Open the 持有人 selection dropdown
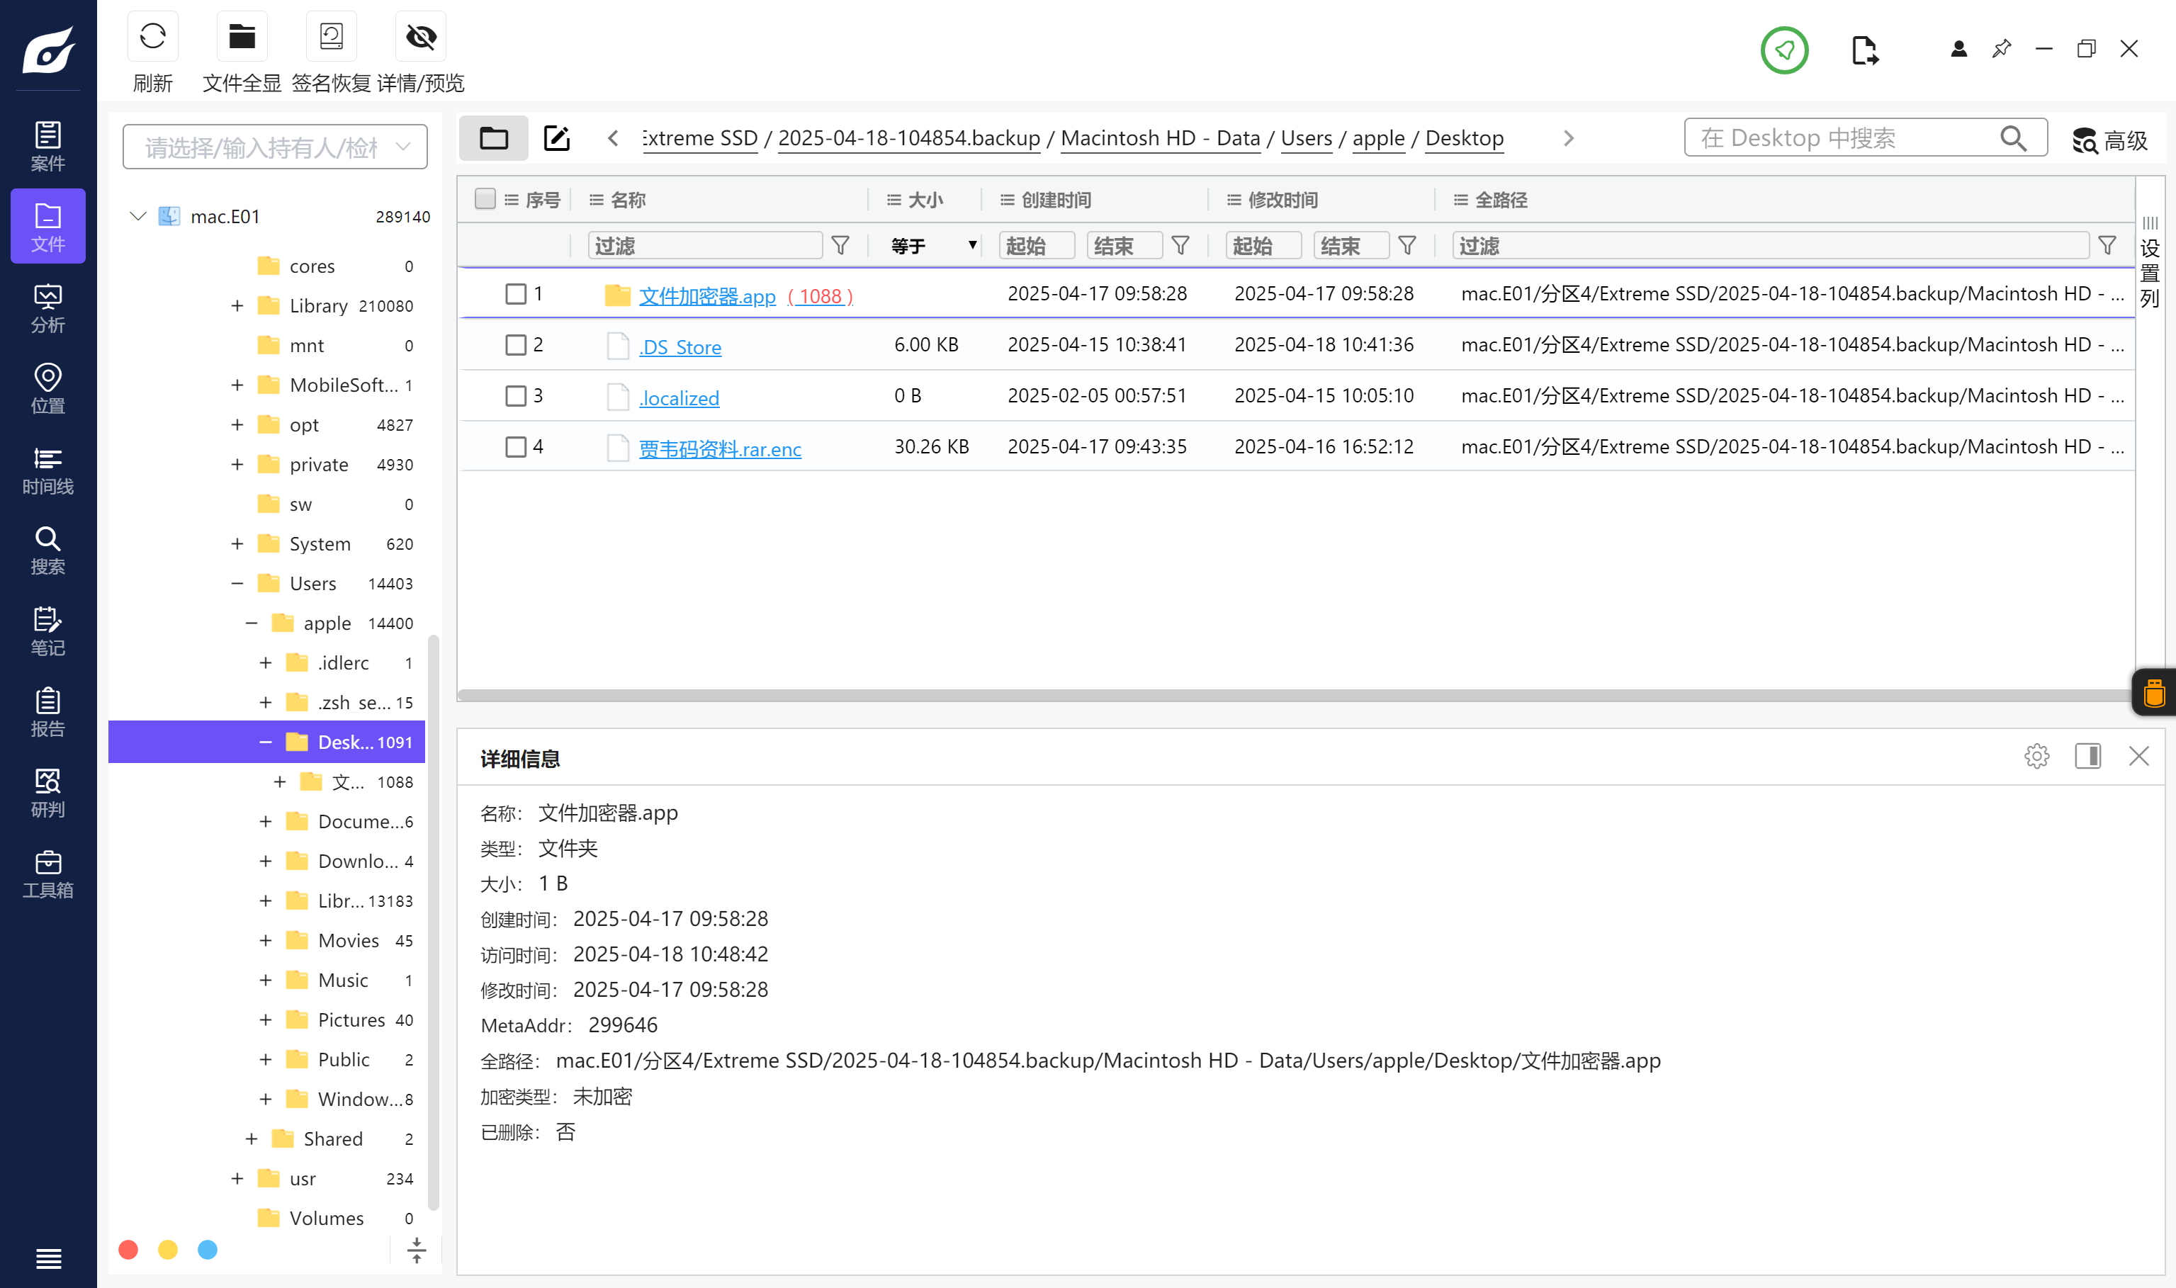 [275, 147]
